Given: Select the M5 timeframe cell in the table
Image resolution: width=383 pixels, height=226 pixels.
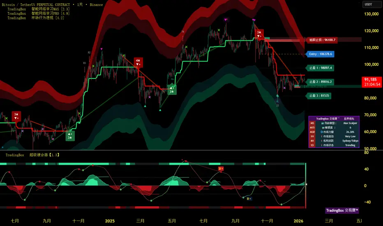Looking at the screenshot, I should (x=312, y=123).
